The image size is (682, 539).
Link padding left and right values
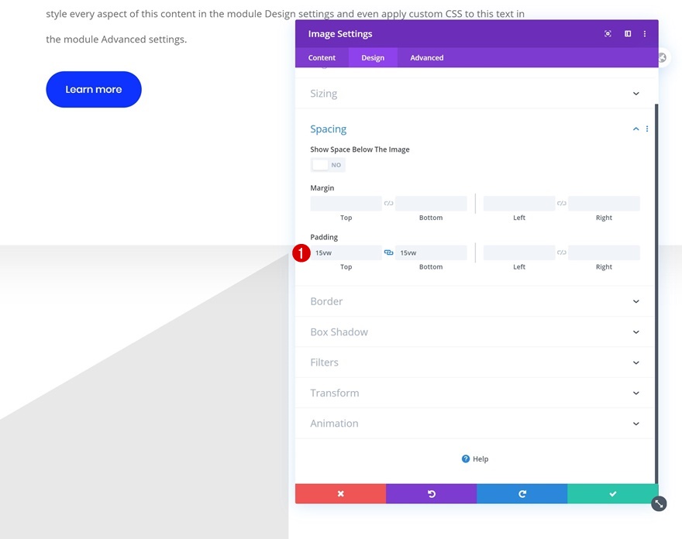tap(562, 252)
